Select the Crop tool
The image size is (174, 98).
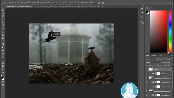pos(3,22)
